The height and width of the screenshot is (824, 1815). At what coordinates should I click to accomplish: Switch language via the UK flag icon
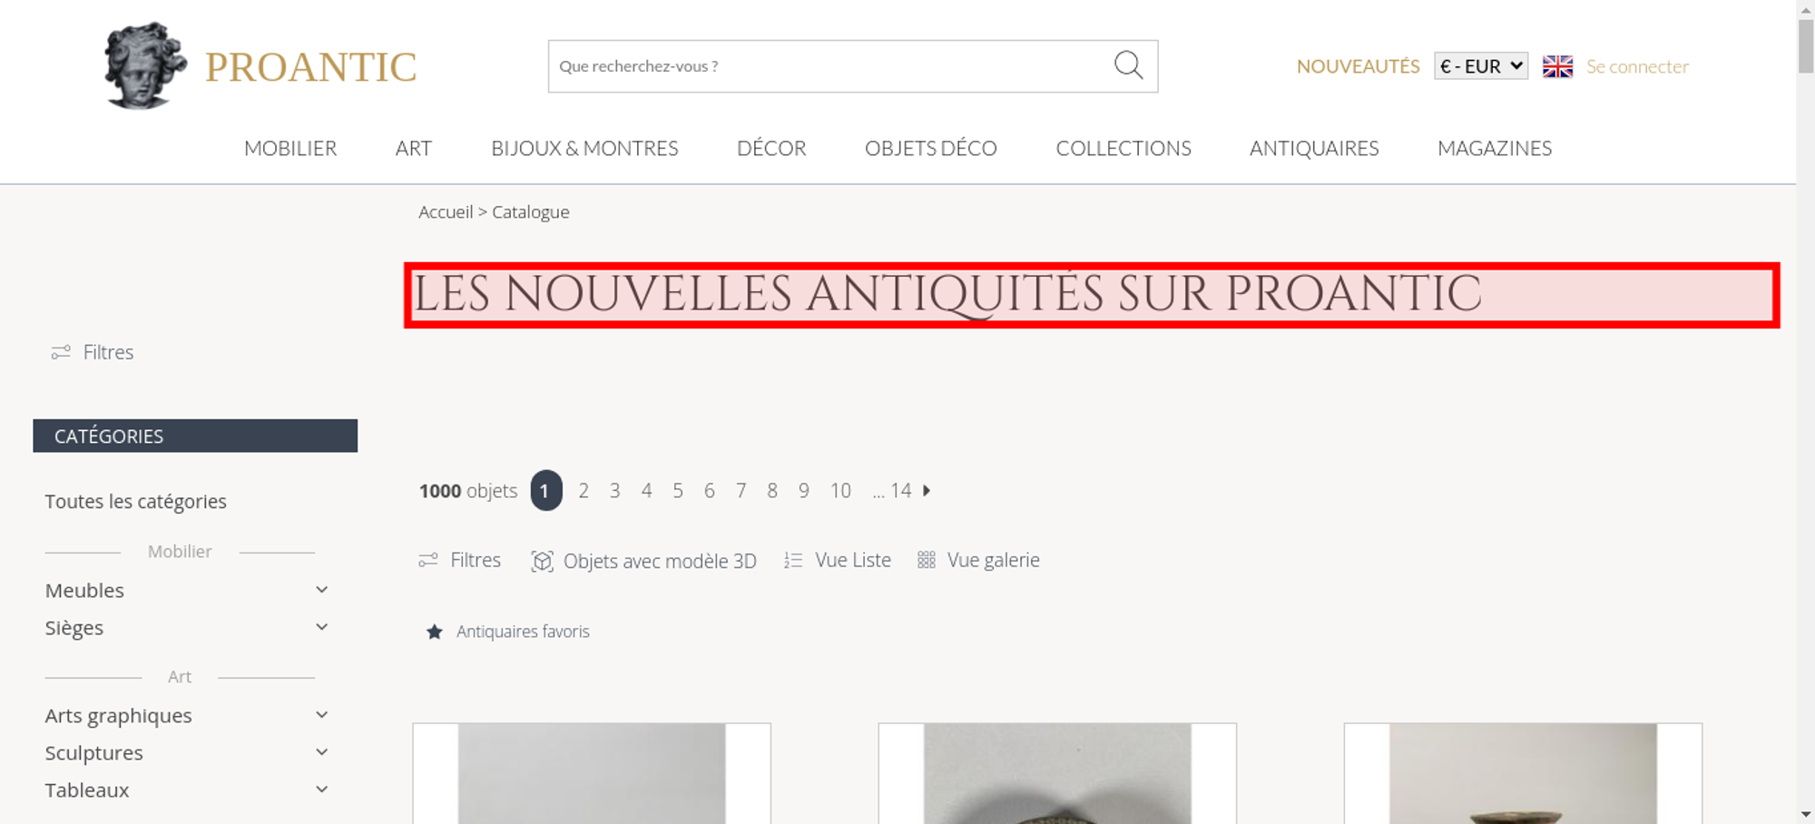pyautogui.click(x=1557, y=66)
